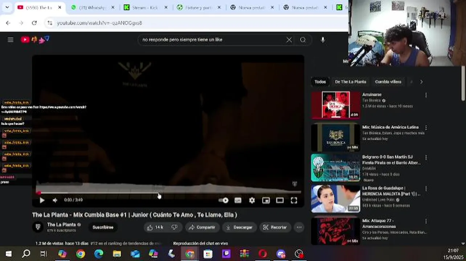Image resolution: width=466 pixels, height=261 pixels.
Task: Click the youtube.com address bar URL
Action: [99, 23]
